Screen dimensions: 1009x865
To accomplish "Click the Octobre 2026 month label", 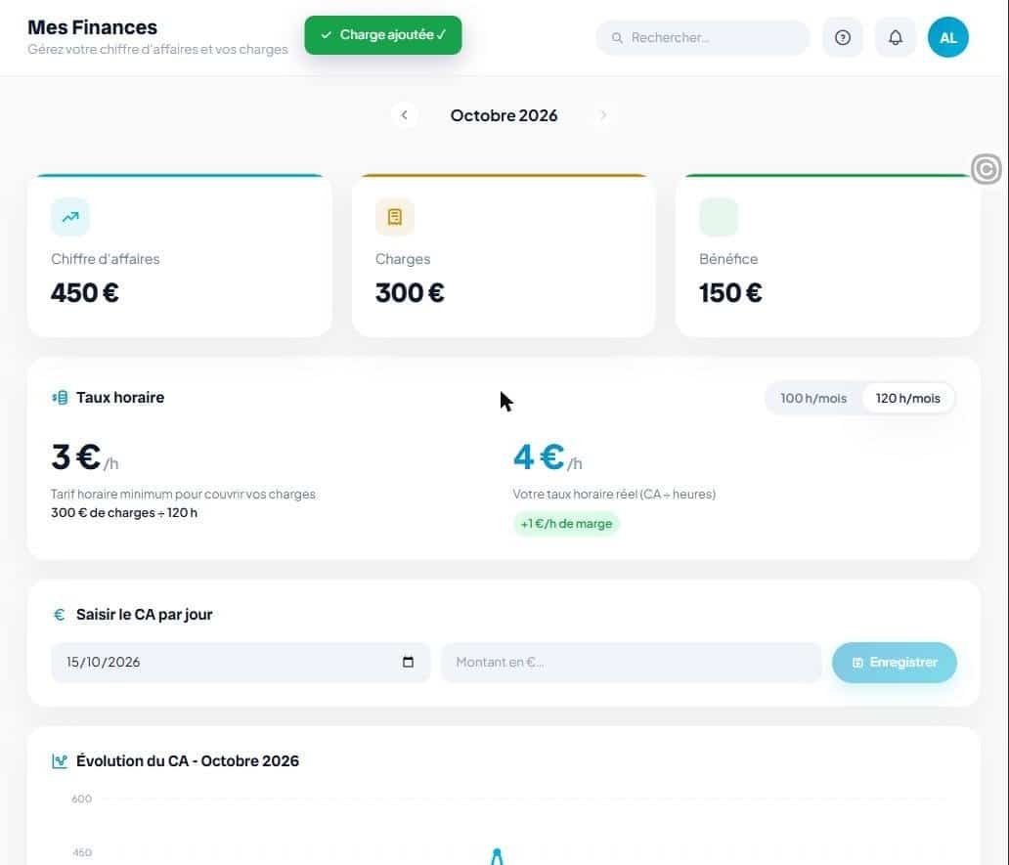I will (x=504, y=115).
